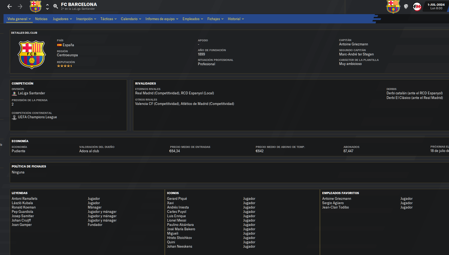Open legend Pep Guardiola
449x255 pixels.
click(x=22, y=212)
